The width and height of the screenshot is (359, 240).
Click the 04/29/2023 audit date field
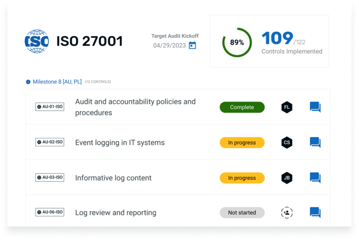pos(169,46)
